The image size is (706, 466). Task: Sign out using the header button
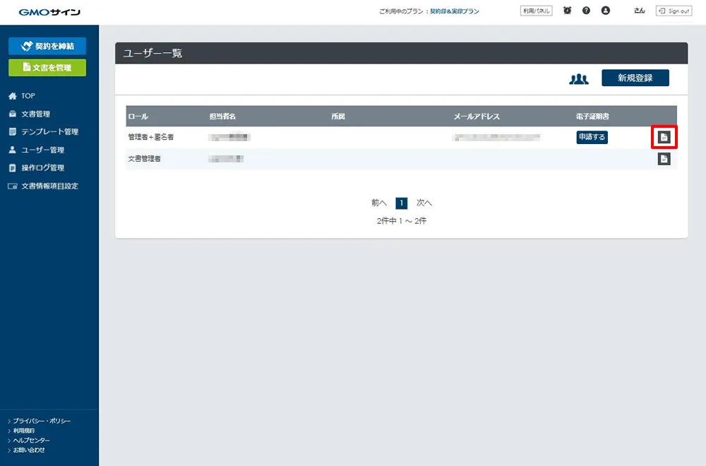tap(674, 11)
